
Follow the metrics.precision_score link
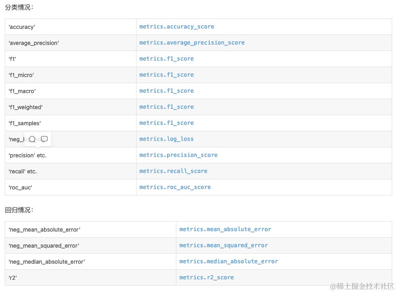178,155
